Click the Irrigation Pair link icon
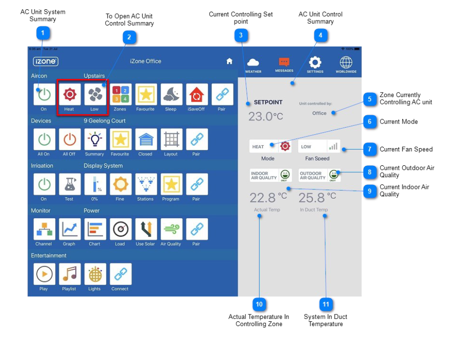The height and width of the screenshot is (345, 450). (196, 184)
